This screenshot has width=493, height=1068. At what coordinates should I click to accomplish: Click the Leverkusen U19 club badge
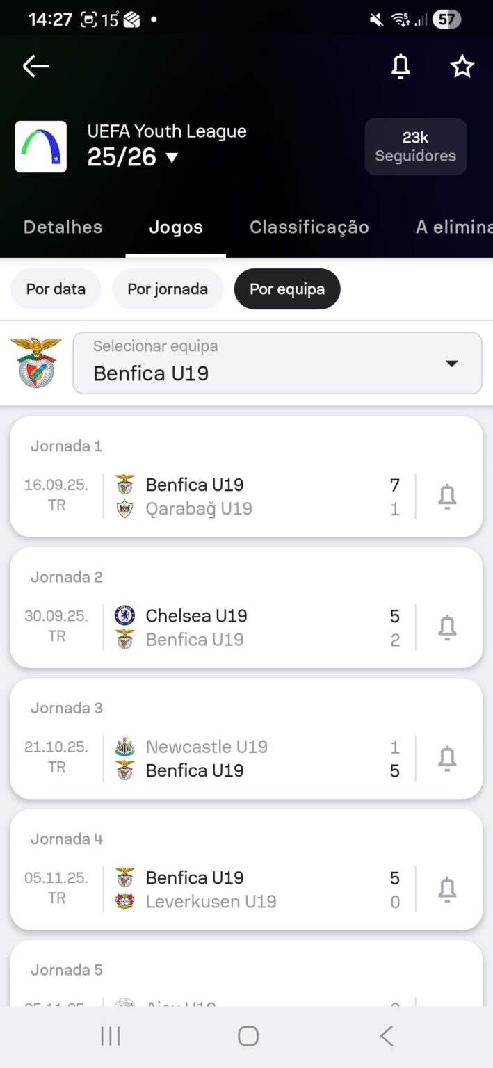coord(124,901)
